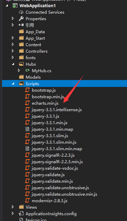This screenshot has height=221, width=127.
Task: Select the MyHub.cs file
Action: pyautogui.click(x=41, y=70)
